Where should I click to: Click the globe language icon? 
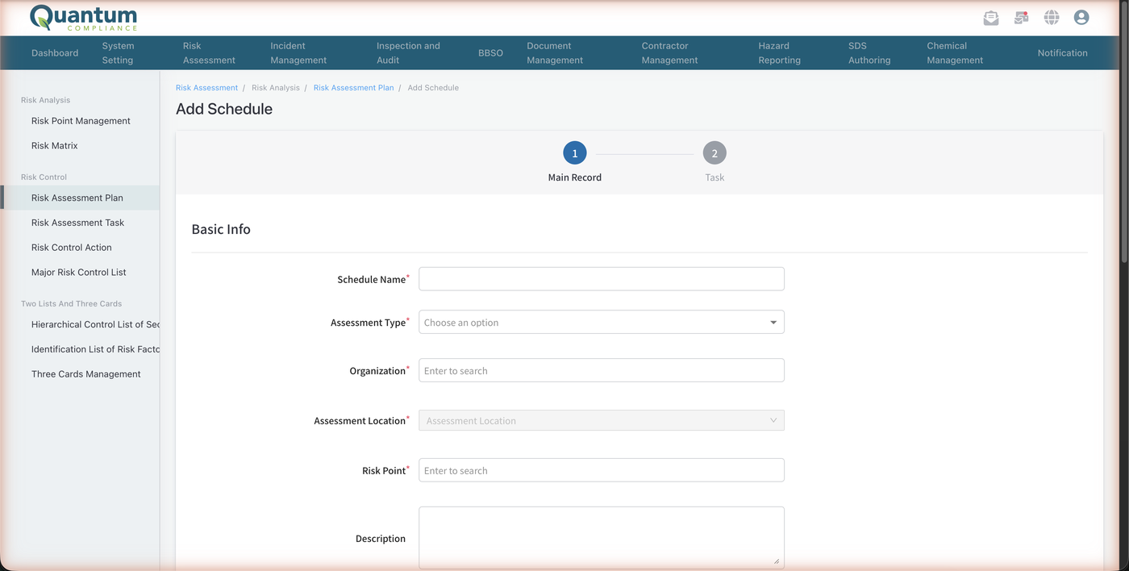[1052, 18]
